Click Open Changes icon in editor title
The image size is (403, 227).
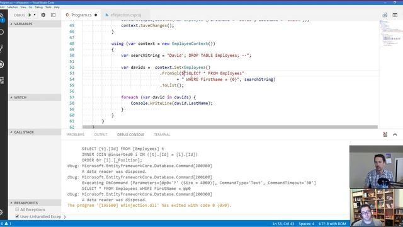point(385,15)
